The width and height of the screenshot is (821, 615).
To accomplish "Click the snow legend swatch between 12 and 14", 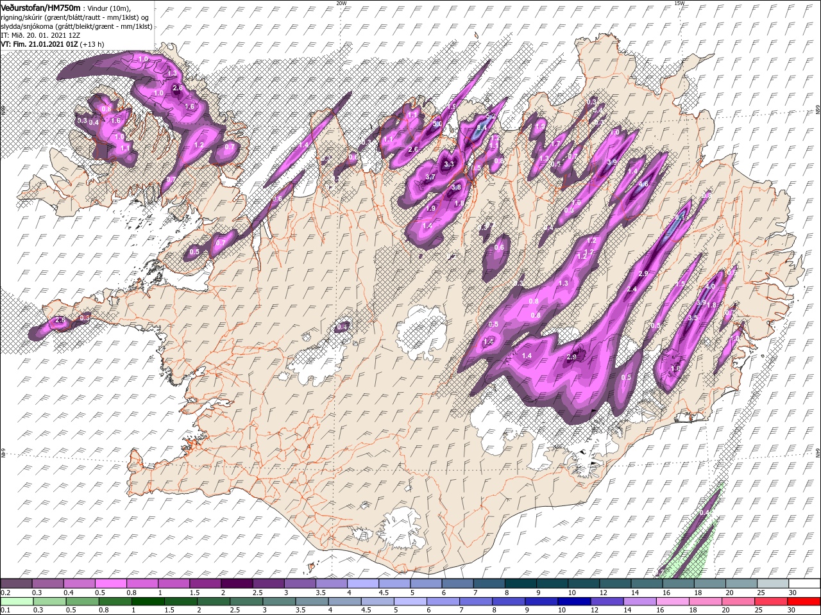I will (615, 584).
